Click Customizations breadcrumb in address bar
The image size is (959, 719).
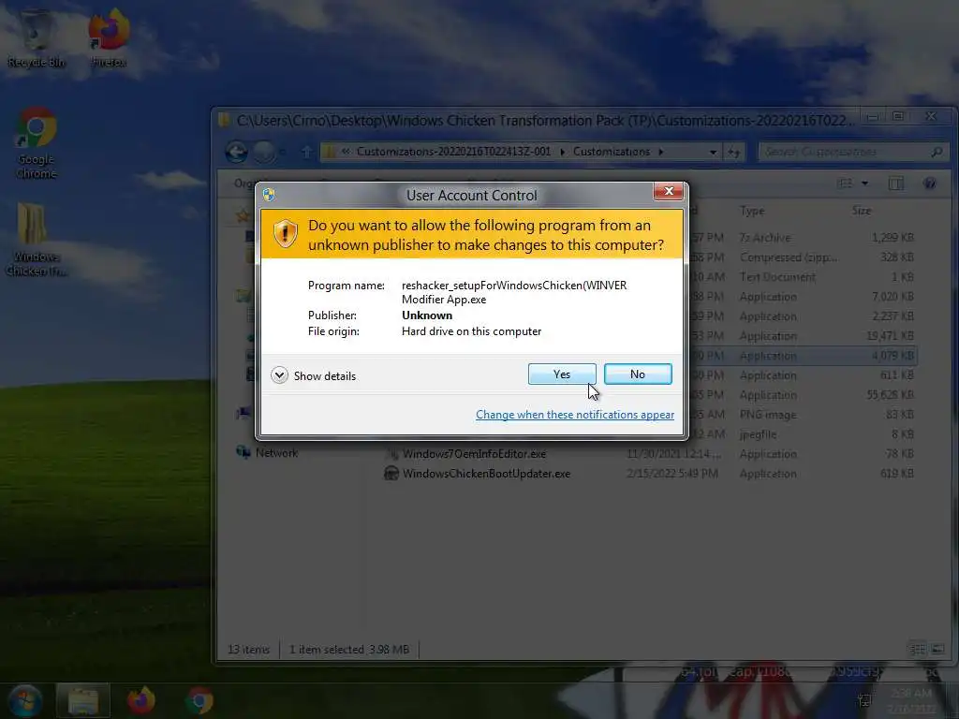tap(611, 152)
